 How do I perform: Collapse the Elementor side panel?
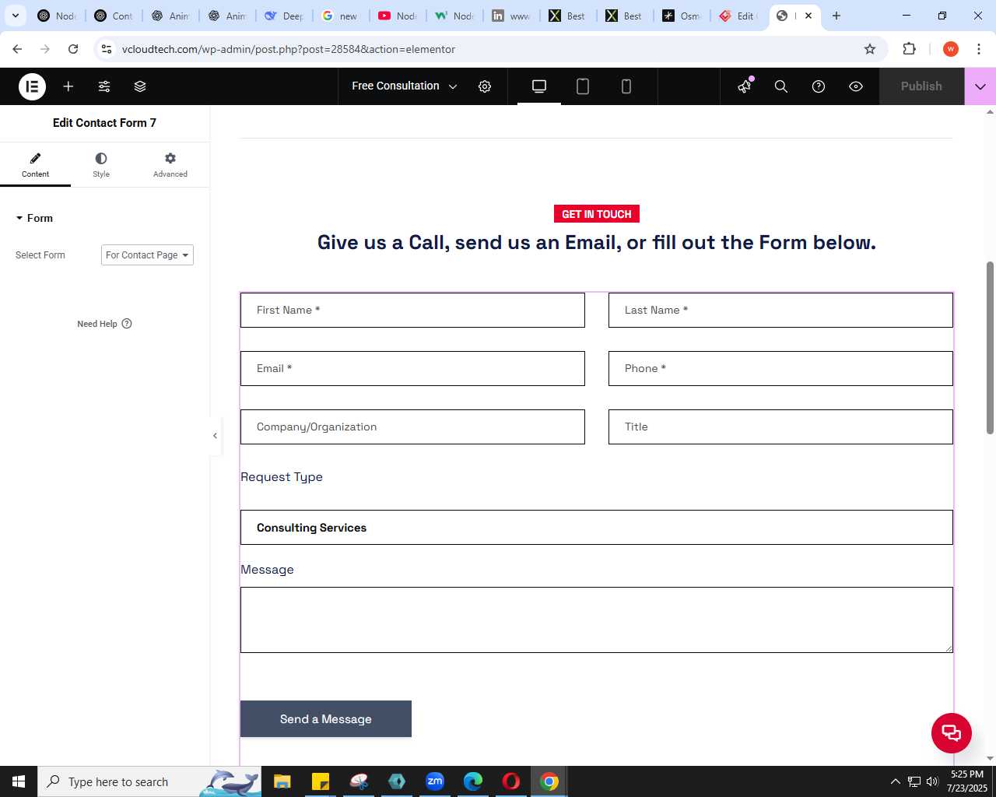[x=215, y=436]
